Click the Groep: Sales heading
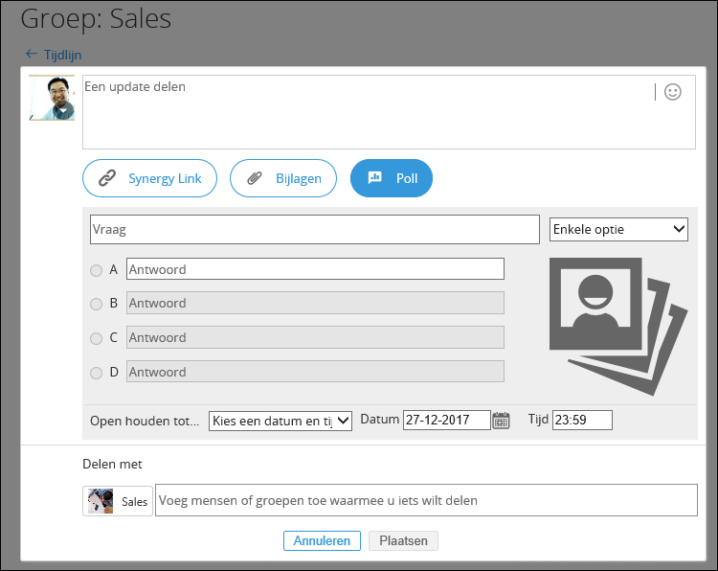The width and height of the screenshot is (718, 571). tap(96, 19)
